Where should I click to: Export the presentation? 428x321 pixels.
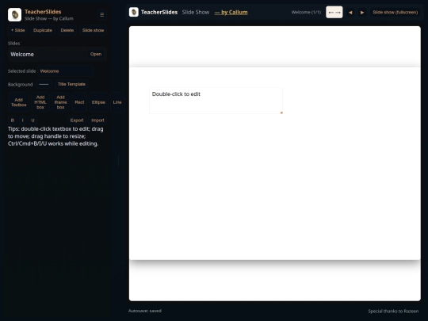pyautogui.click(x=77, y=120)
